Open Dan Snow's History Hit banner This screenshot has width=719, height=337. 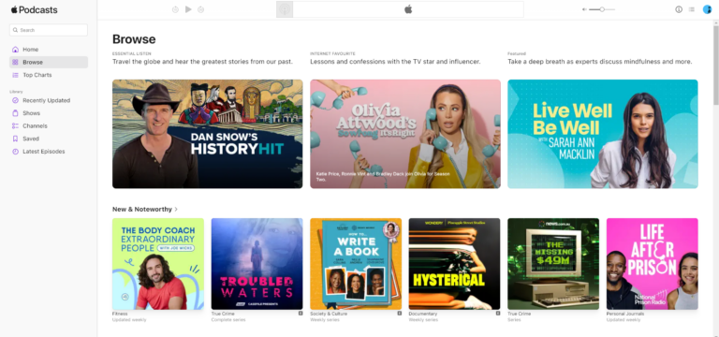(x=207, y=134)
